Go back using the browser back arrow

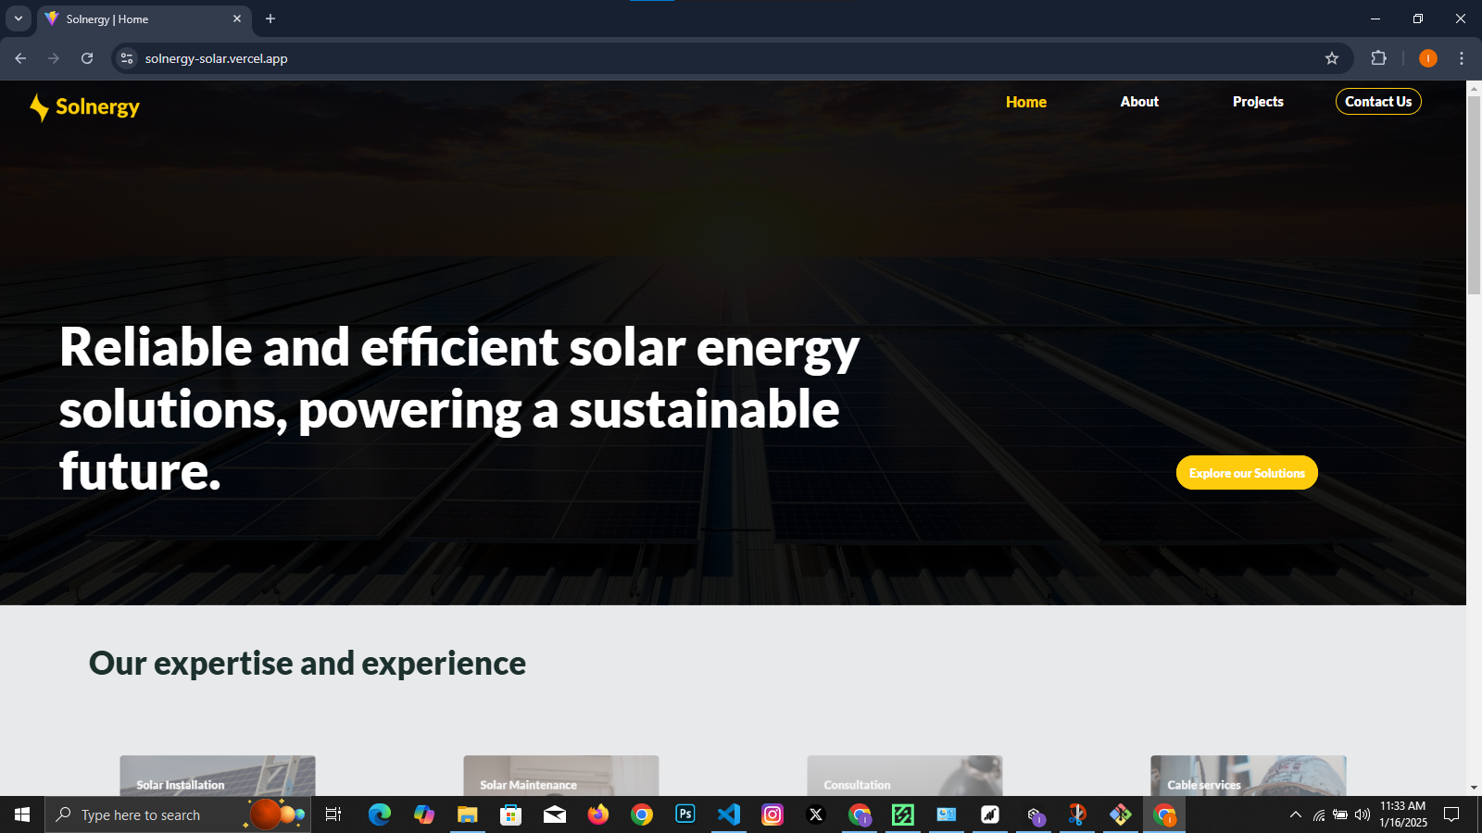(20, 58)
